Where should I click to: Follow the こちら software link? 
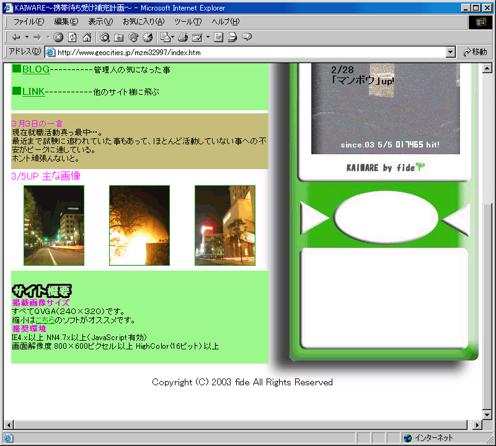pos(45,320)
